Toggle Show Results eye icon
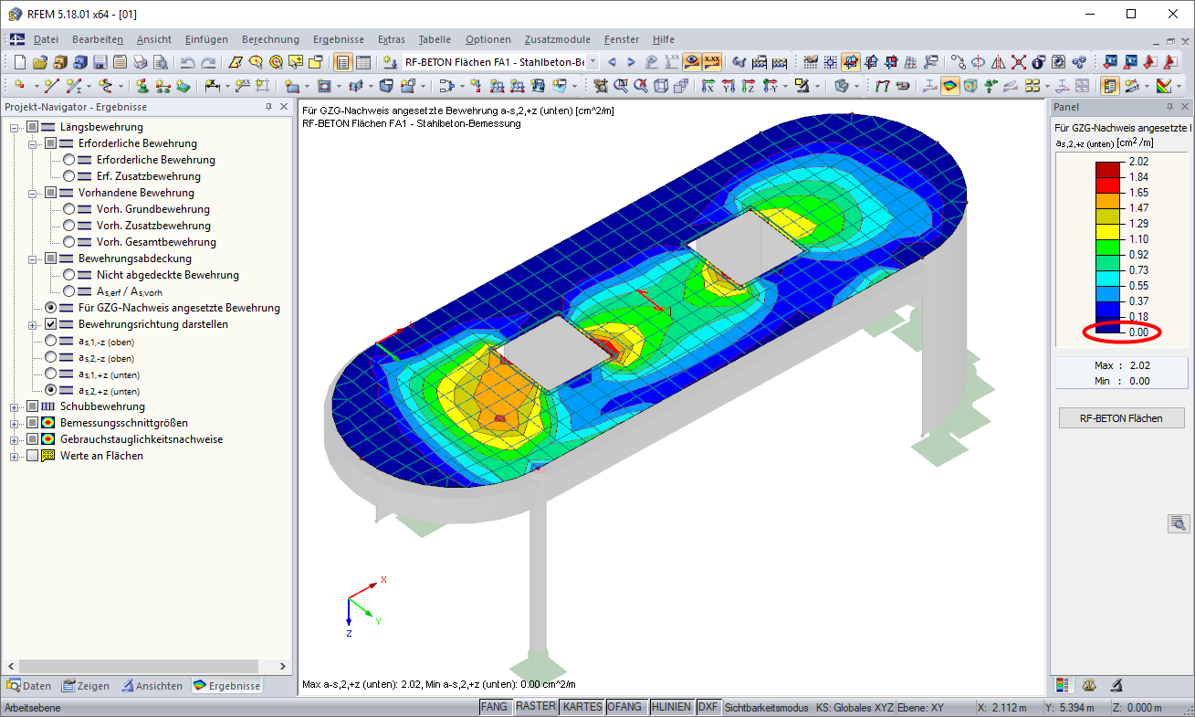The image size is (1195, 717). pos(692,62)
